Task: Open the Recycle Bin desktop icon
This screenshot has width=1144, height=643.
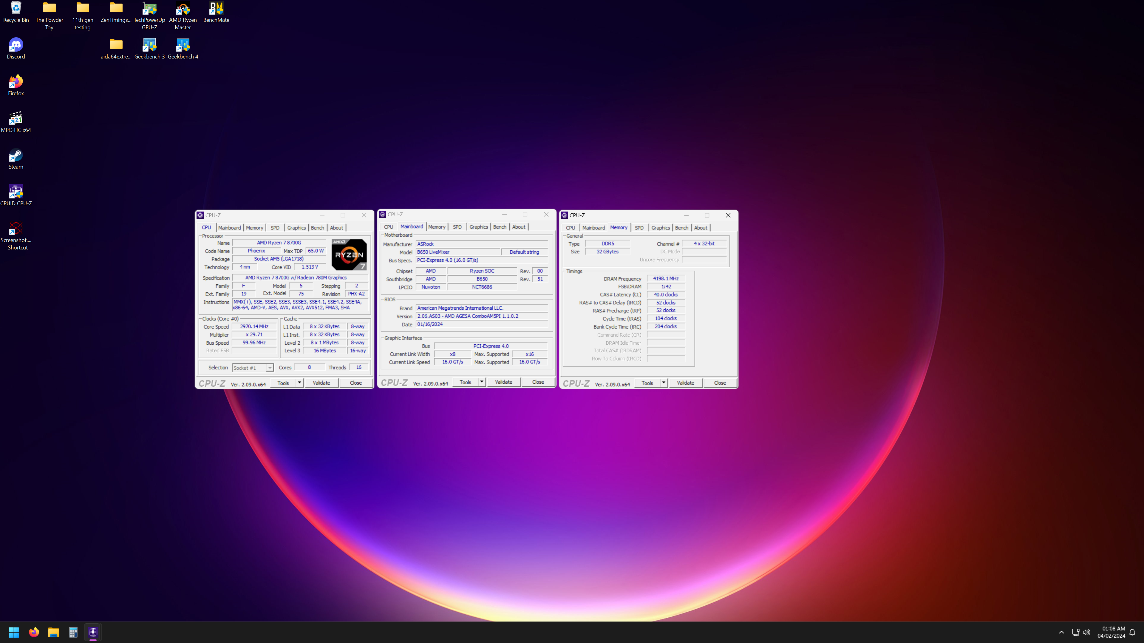Action: point(16,12)
